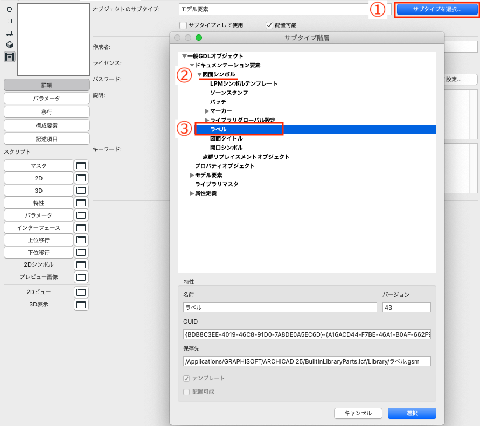Select the filmstrip preview icon
The height and width of the screenshot is (426, 480).
click(10, 57)
